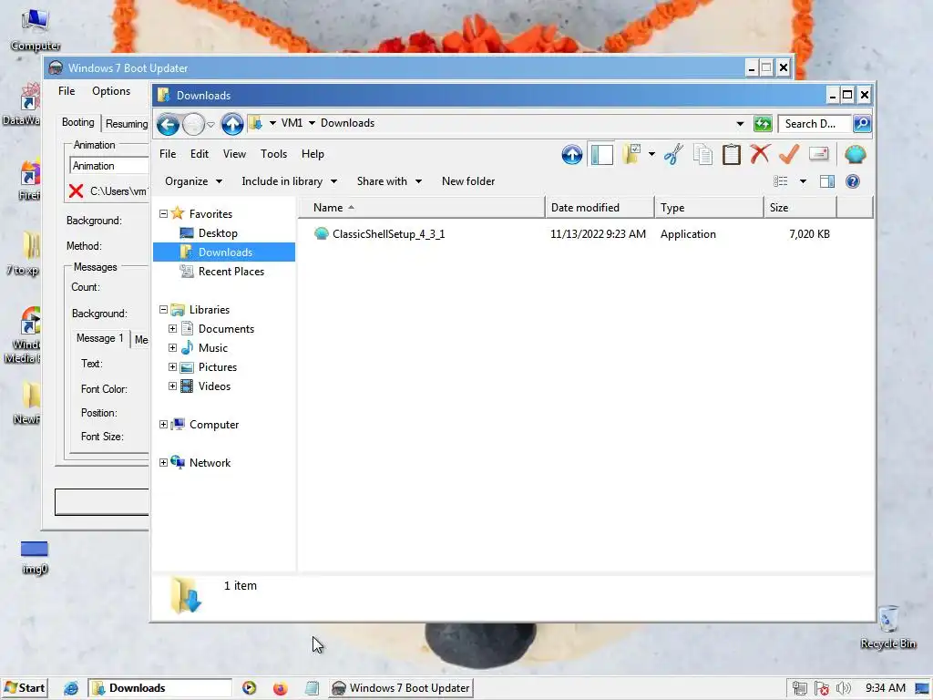Expand the Computer tree node
The width and height of the screenshot is (933, 700).
click(163, 425)
